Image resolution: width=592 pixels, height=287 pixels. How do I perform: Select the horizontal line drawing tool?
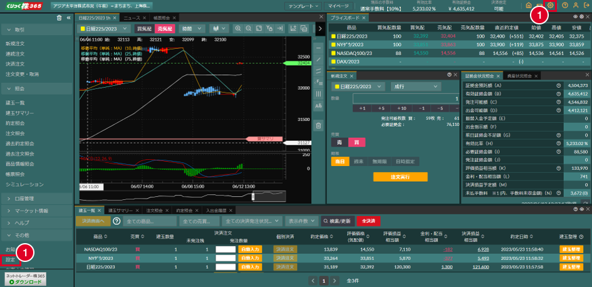(318, 48)
